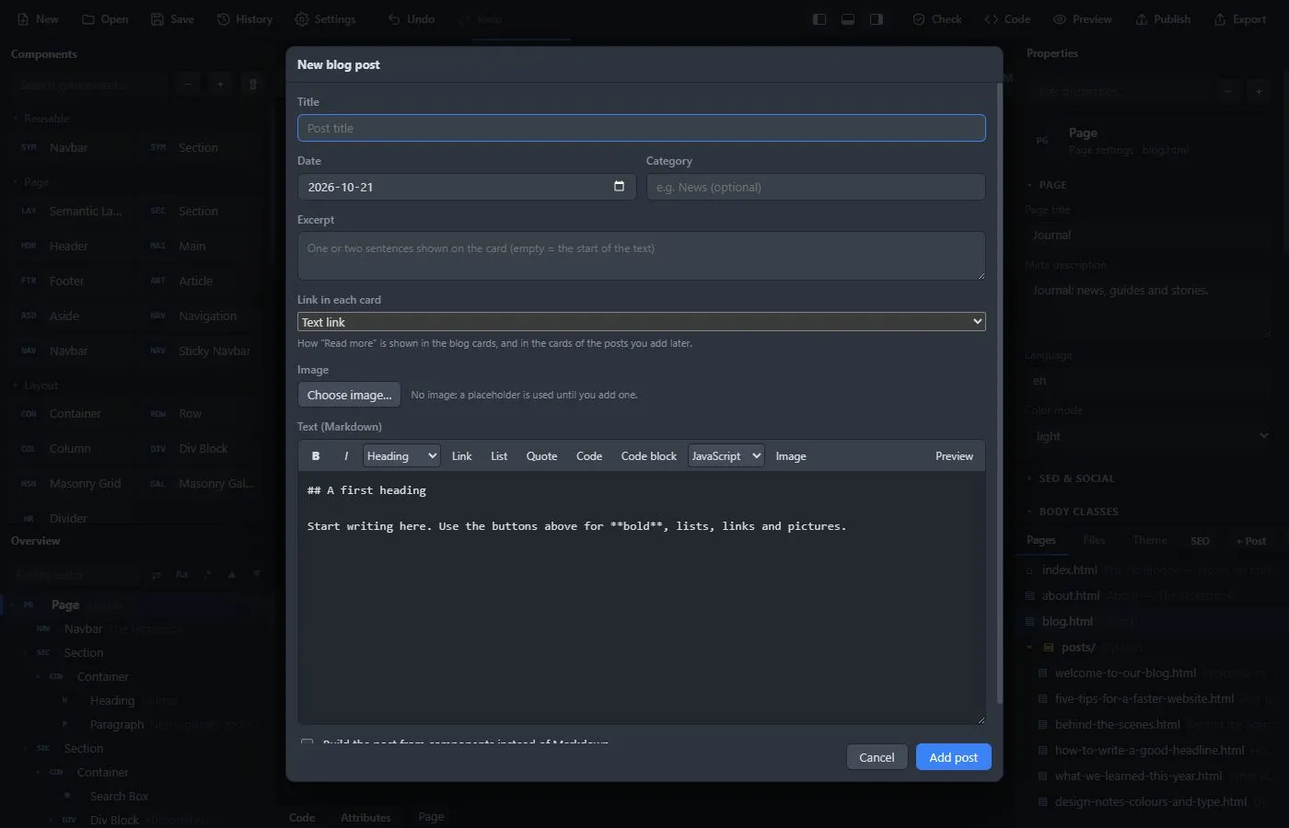Insert a Quote from Markdown toolbar
The height and width of the screenshot is (828, 1289).
(541, 456)
